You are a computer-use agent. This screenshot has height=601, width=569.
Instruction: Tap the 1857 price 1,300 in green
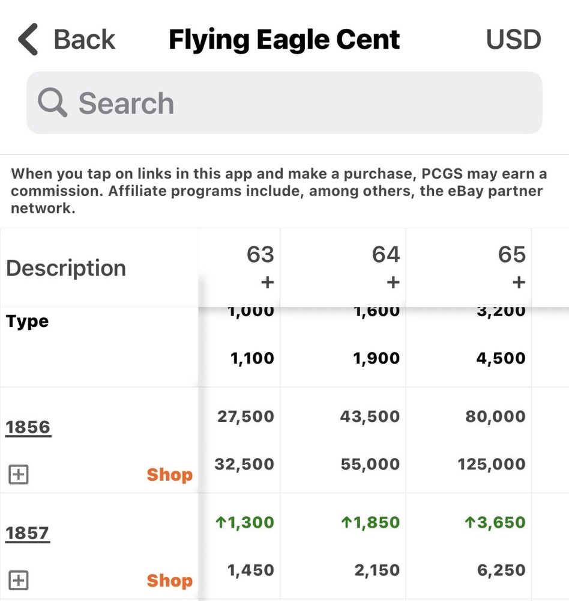[245, 523]
